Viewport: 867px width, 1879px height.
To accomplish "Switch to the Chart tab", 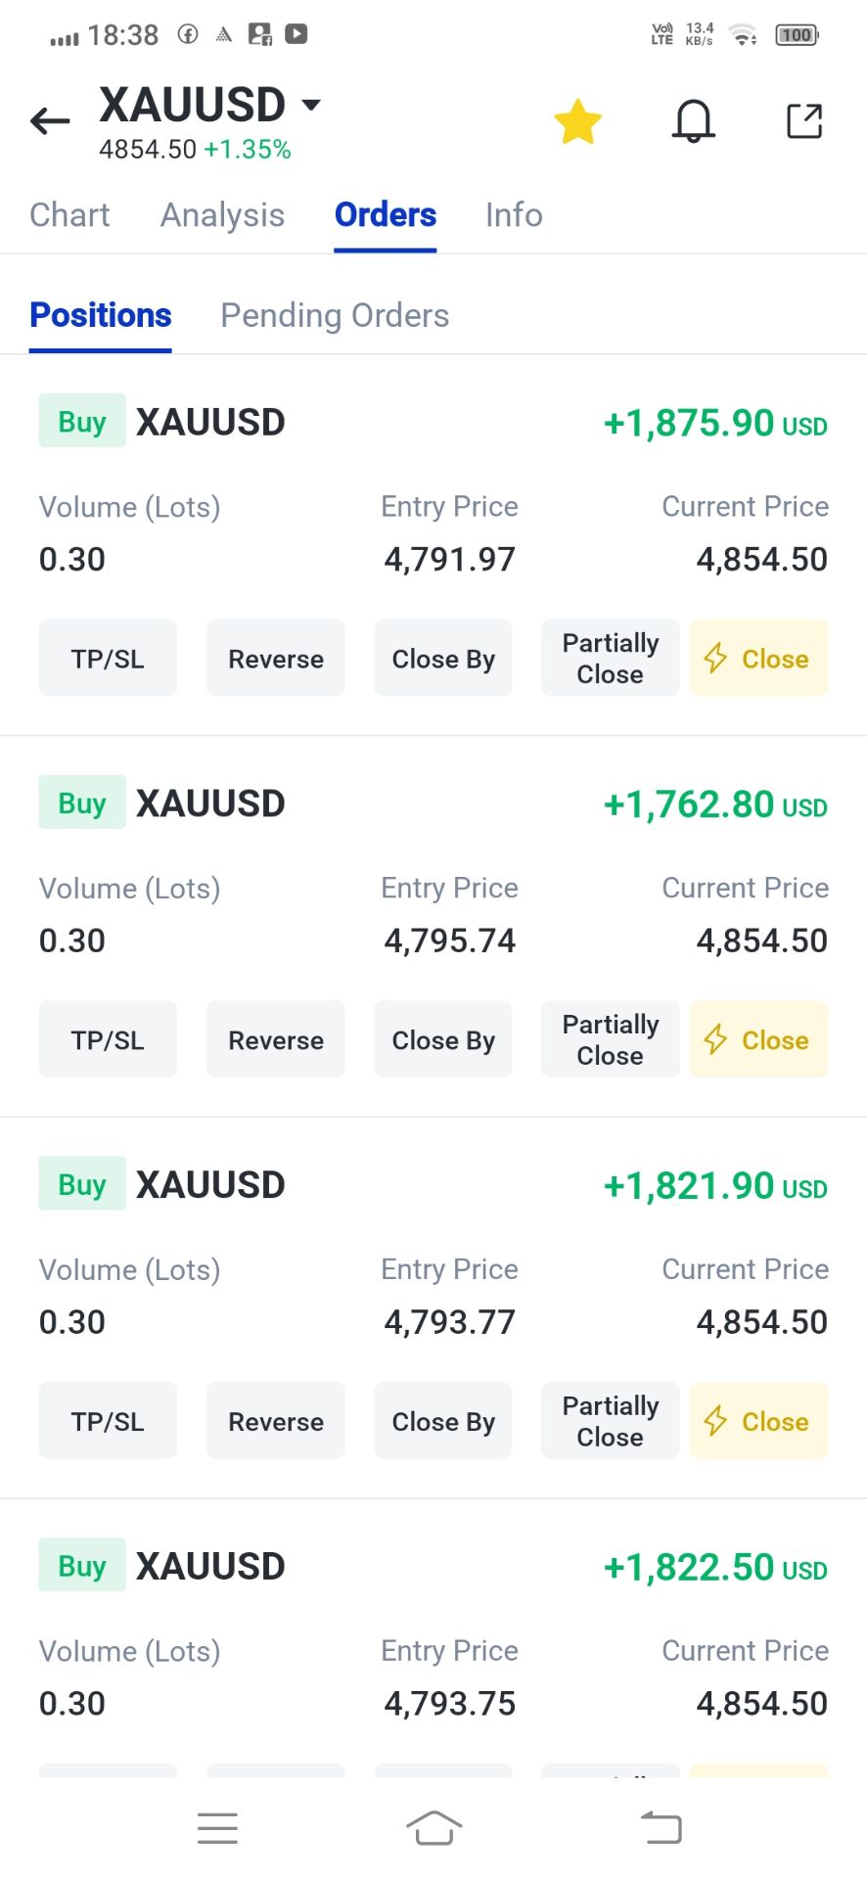I will (x=69, y=215).
